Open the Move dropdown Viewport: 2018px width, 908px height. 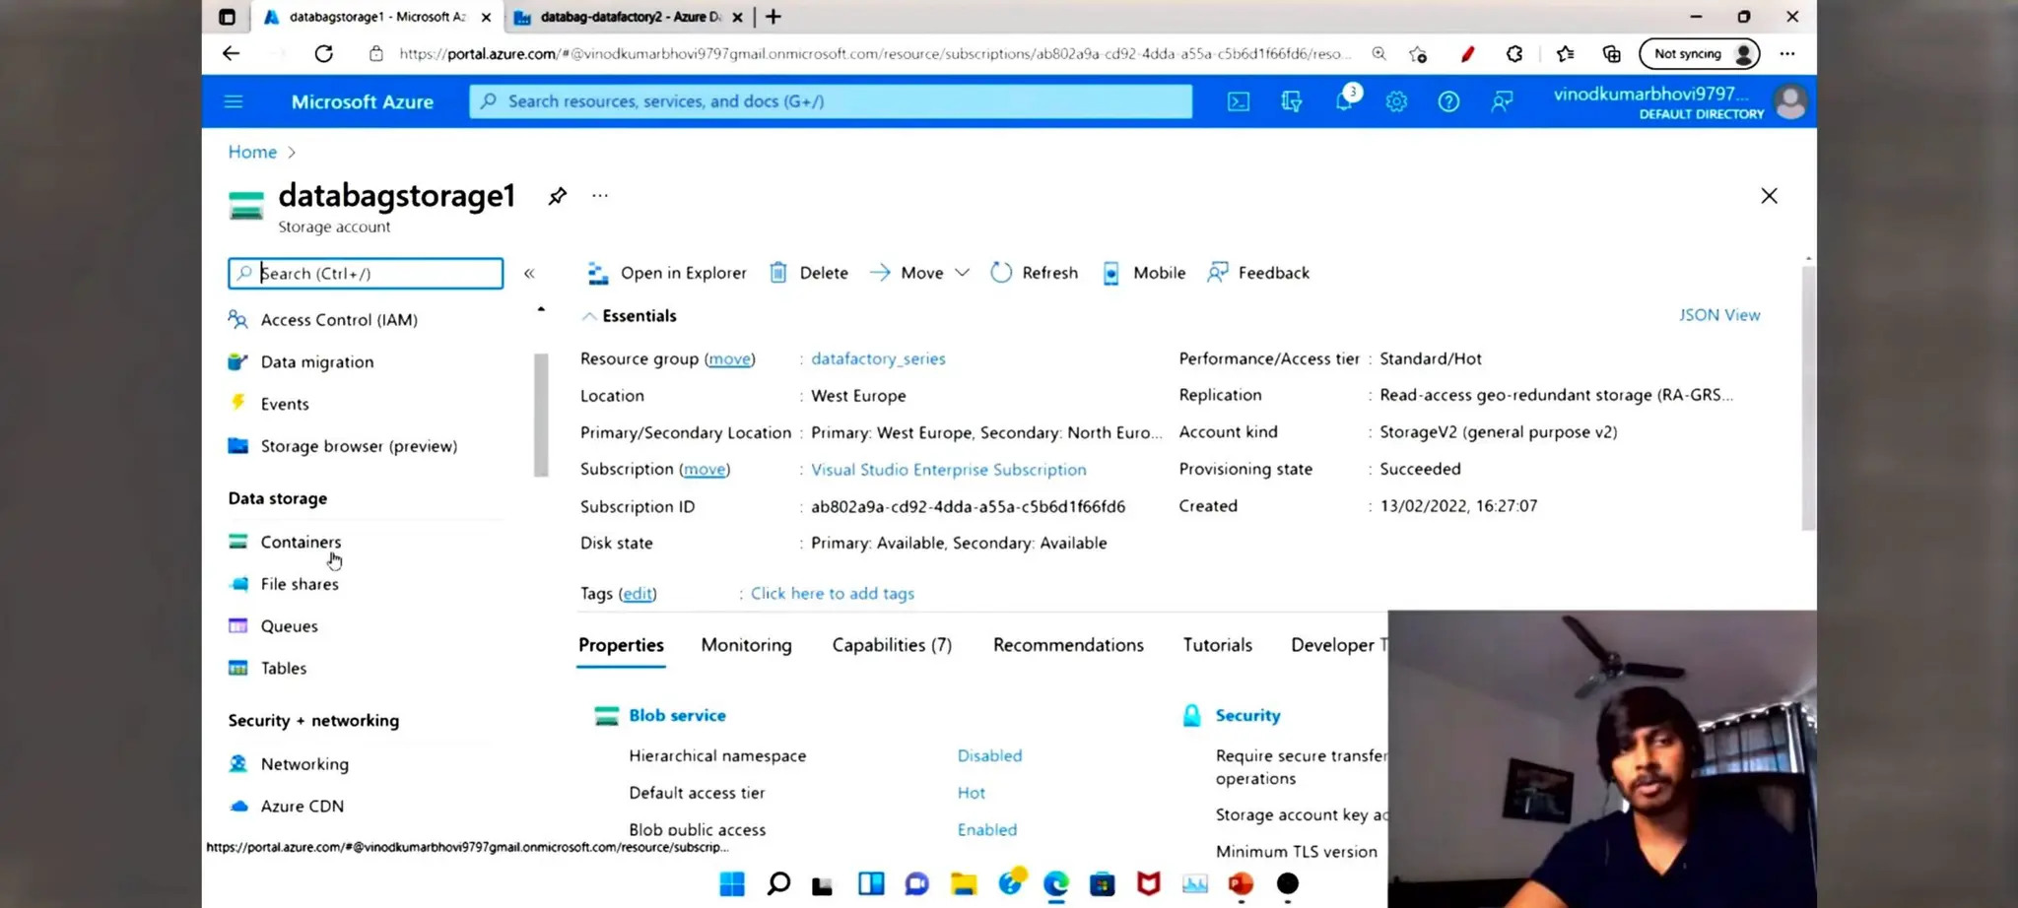tap(920, 273)
